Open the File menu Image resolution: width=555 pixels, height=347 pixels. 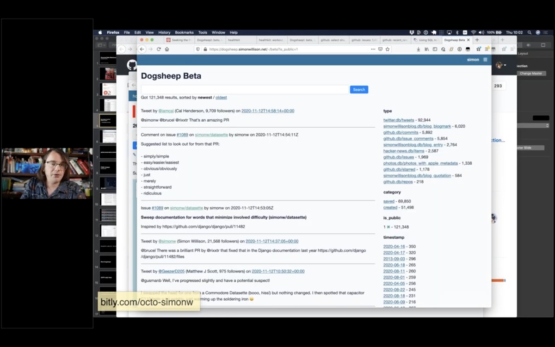click(127, 32)
